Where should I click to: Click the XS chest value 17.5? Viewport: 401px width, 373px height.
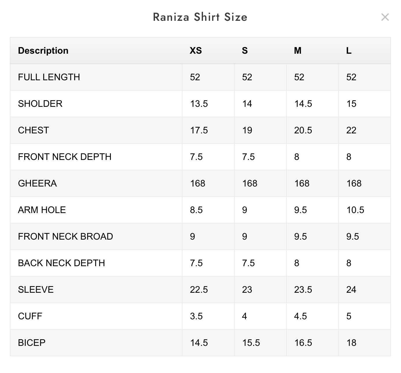[199, 130]
